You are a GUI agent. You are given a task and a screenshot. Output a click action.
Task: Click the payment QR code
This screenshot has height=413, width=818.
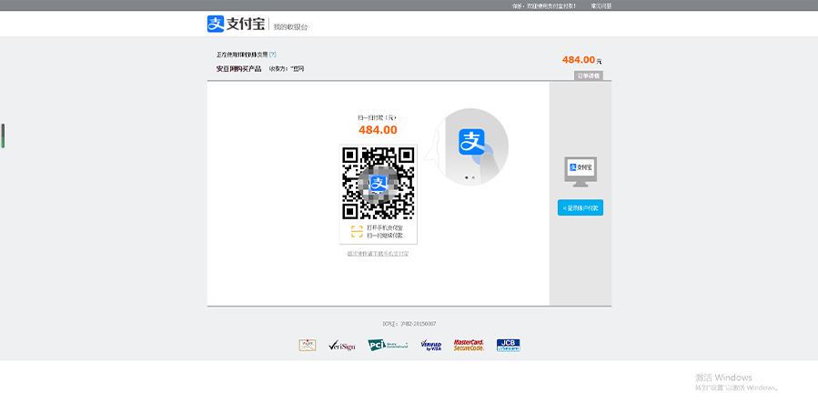(x=379, y=183)
